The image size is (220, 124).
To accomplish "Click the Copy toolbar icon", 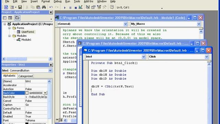I will click(33, 7).
